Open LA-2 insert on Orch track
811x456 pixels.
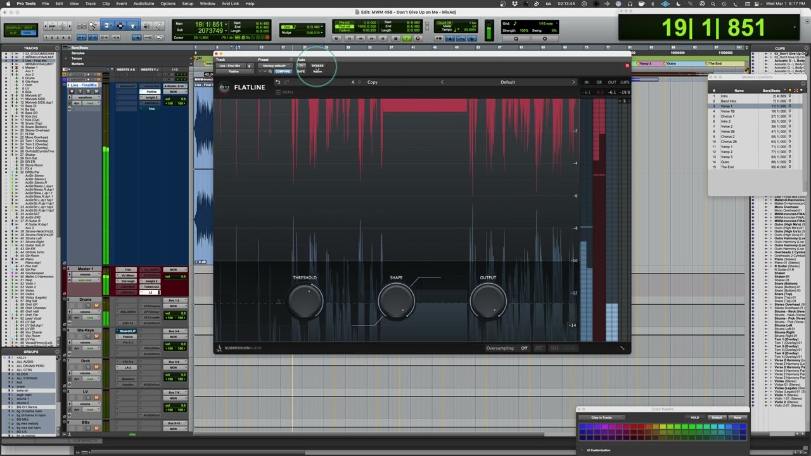[x=128, y=367]
